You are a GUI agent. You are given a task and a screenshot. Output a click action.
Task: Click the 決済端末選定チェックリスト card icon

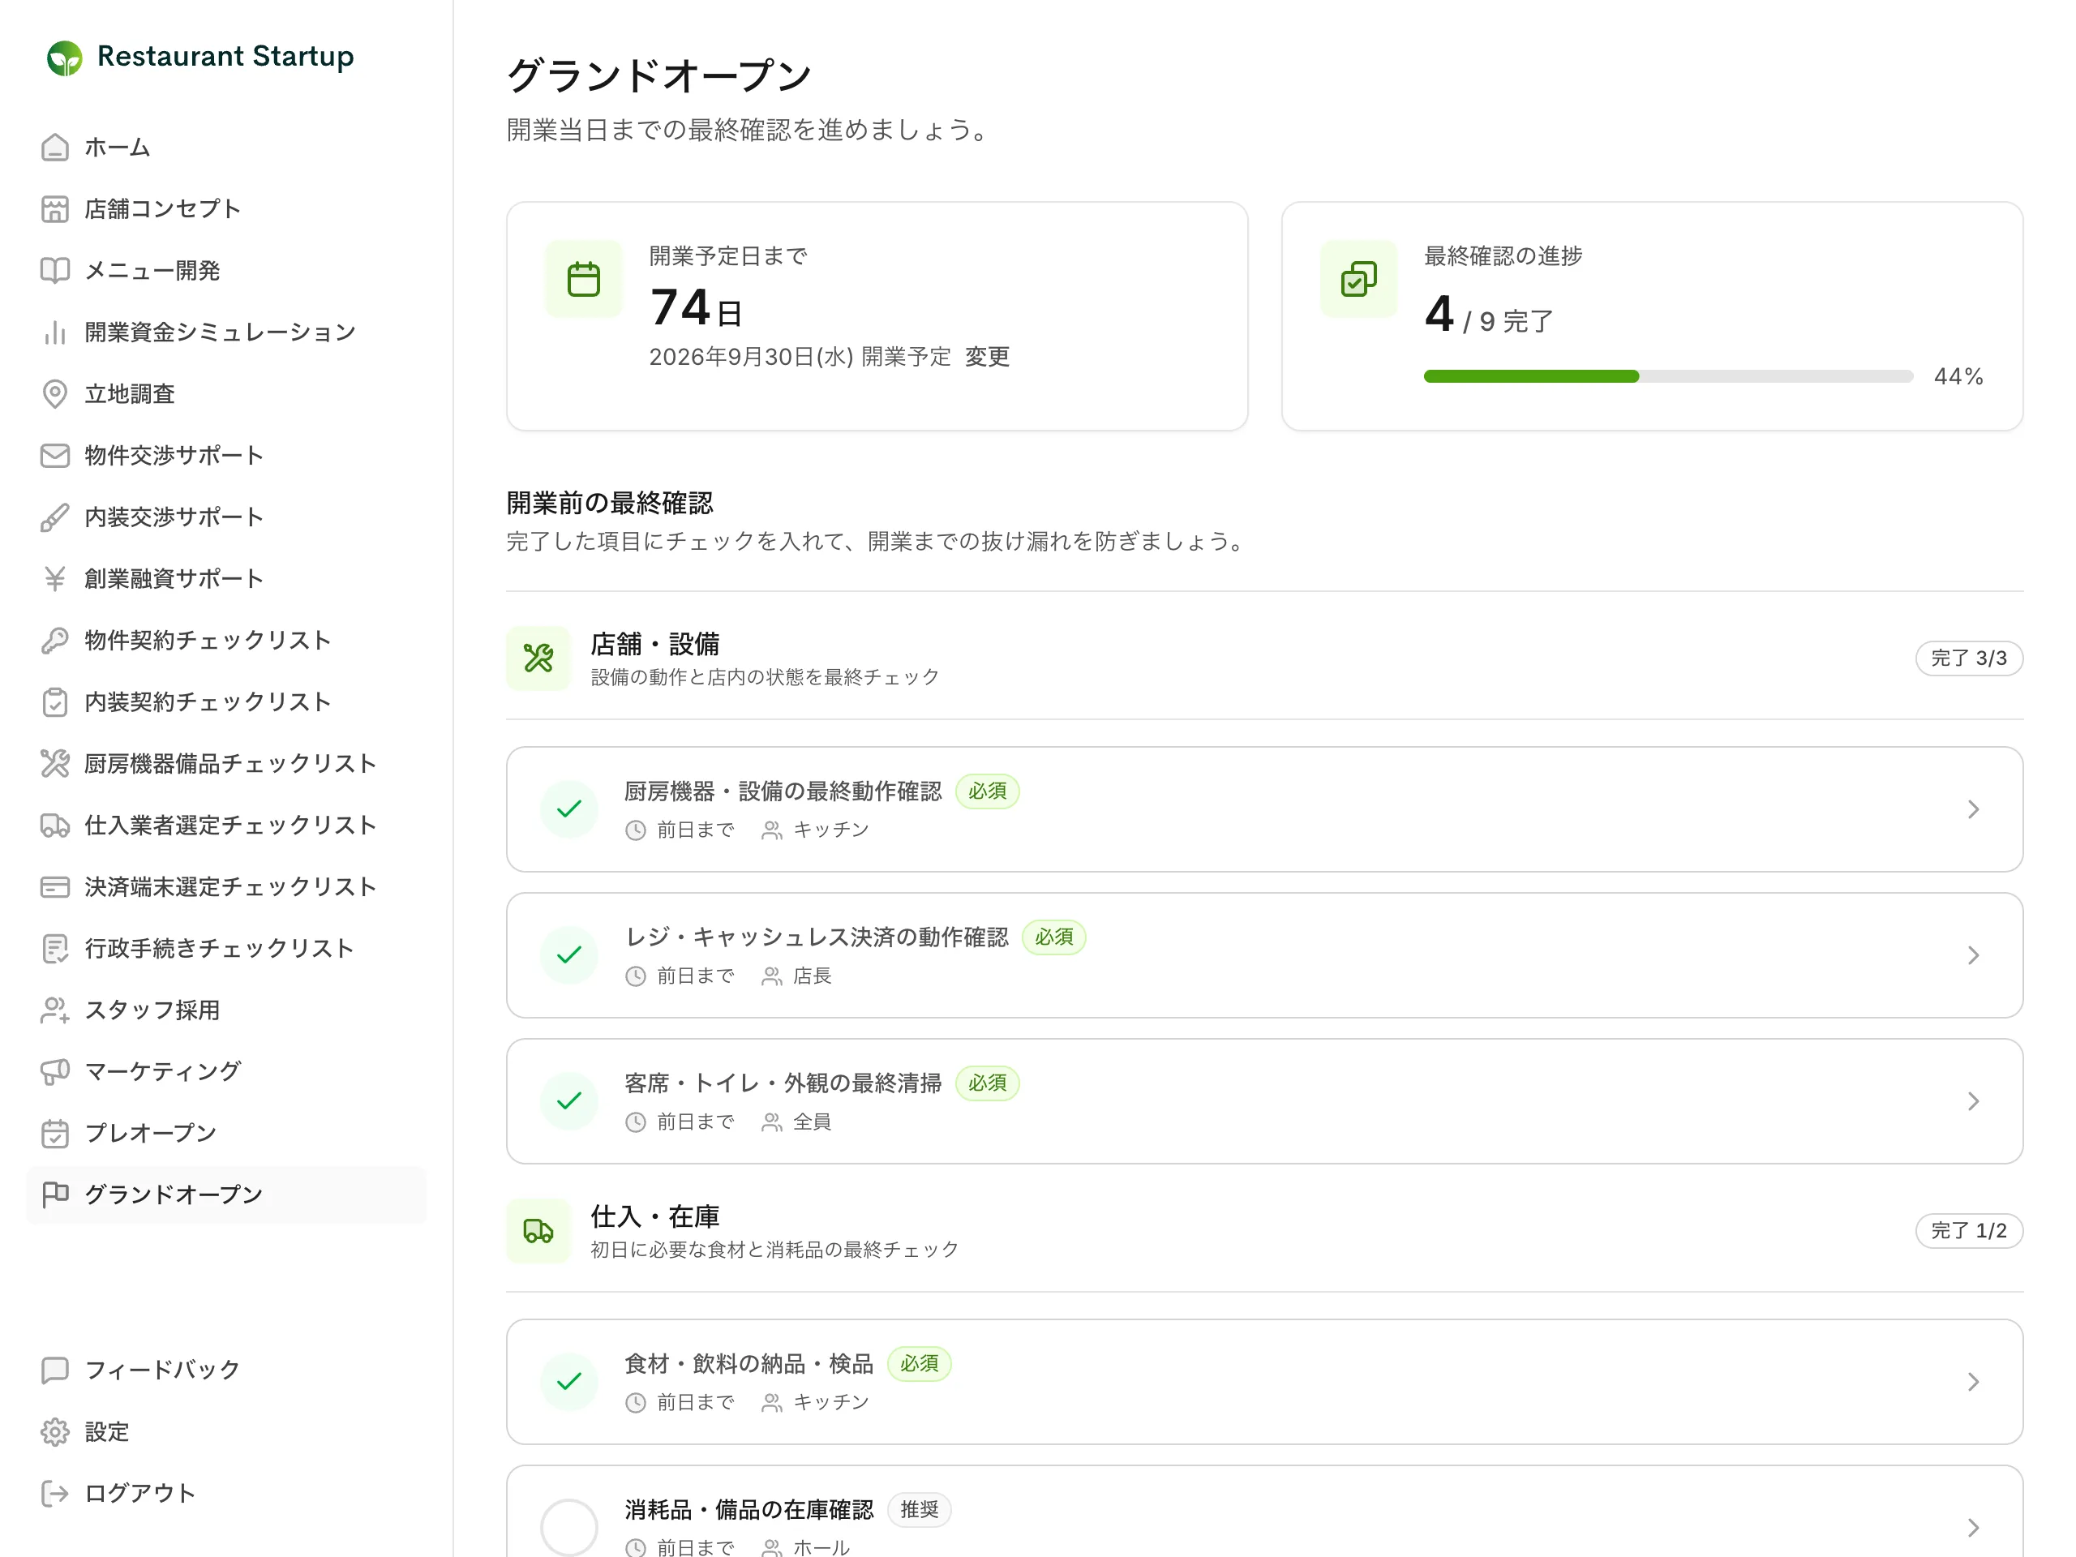pyautogui.click(x=54, y=887)
